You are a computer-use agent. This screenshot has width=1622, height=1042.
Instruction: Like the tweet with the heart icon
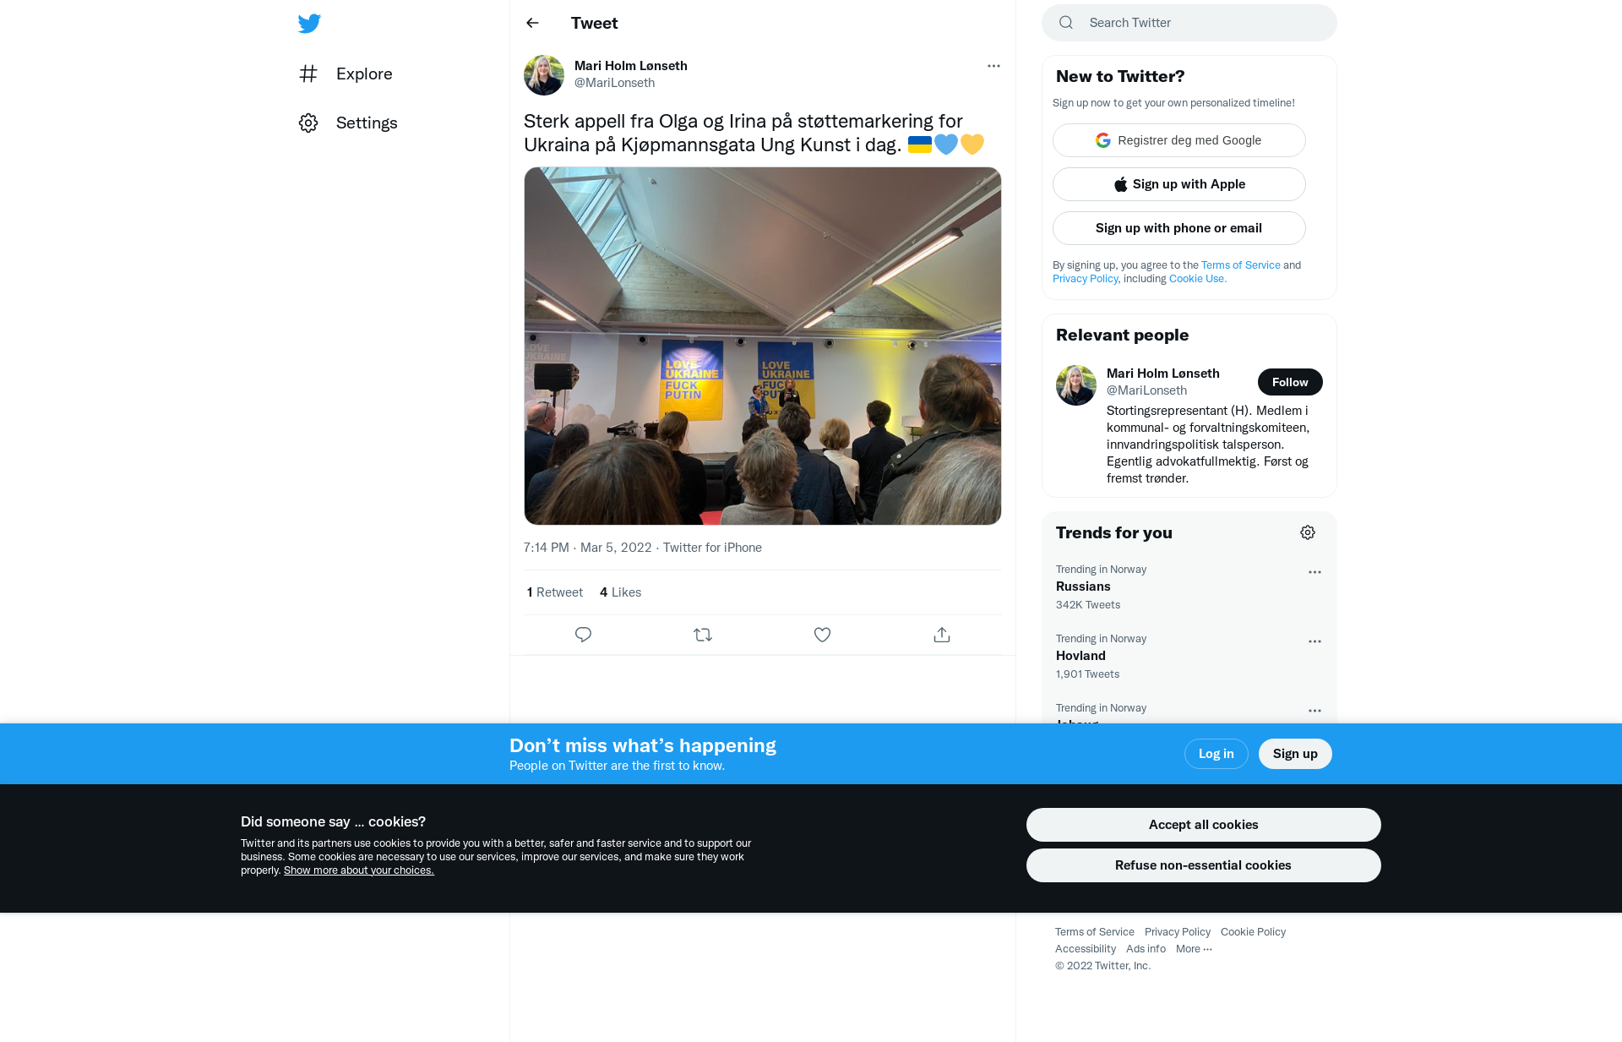pos(822,635)
